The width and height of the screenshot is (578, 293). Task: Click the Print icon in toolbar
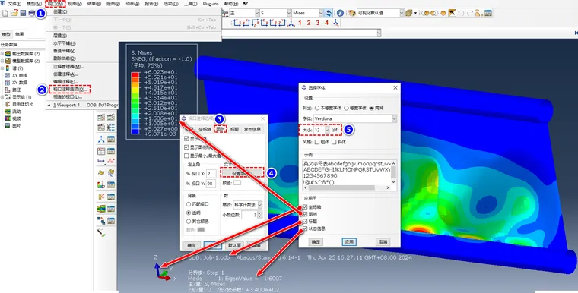pyautogui.click(x=32, y=14)
